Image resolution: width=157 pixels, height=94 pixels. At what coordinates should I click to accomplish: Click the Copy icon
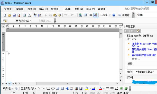coord(50,15)
